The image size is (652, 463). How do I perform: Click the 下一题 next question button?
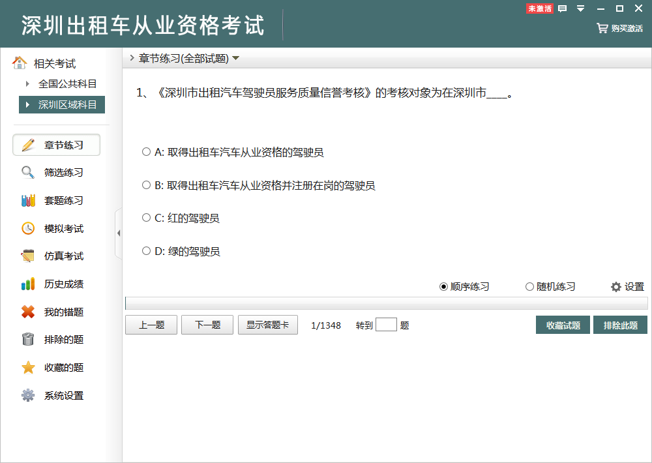tap(207, 325)
